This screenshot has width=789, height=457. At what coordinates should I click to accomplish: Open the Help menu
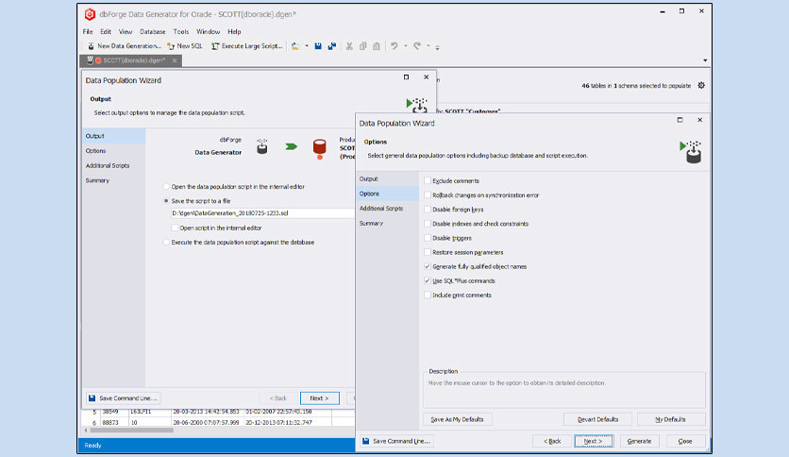234,31
